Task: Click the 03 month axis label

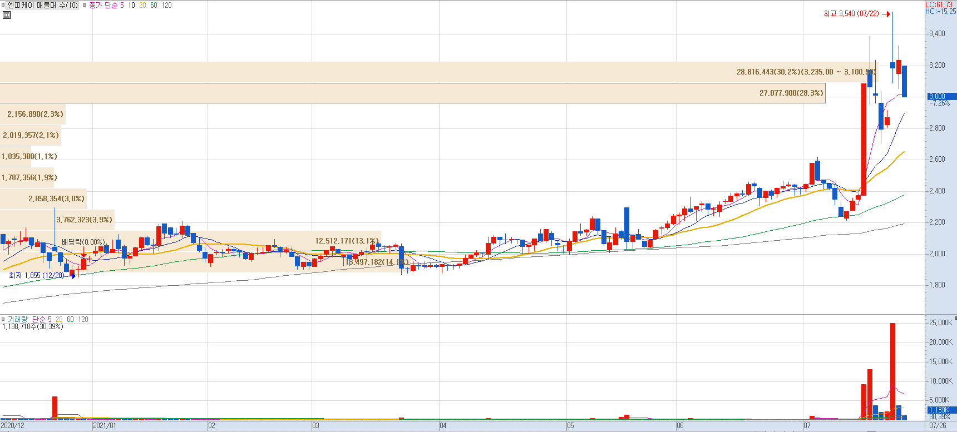Action: [x=315, y=426]
